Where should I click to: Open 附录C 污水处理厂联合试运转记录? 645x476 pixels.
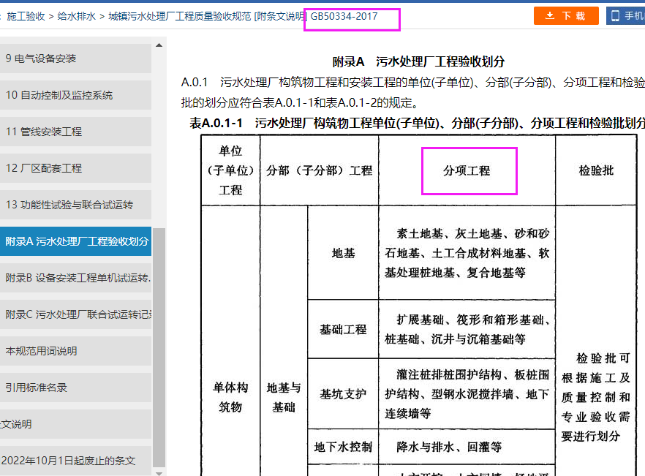[75, 314]
